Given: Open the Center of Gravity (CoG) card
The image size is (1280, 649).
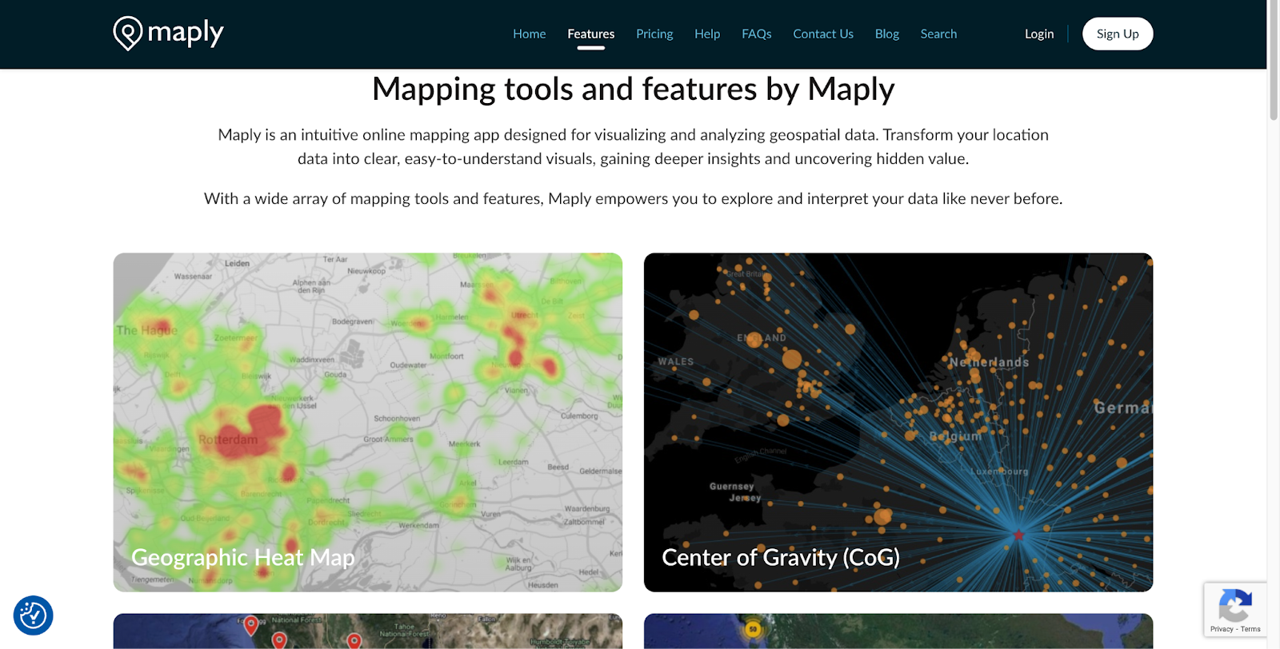Looking at the screenshot, I should pos(898,423).
